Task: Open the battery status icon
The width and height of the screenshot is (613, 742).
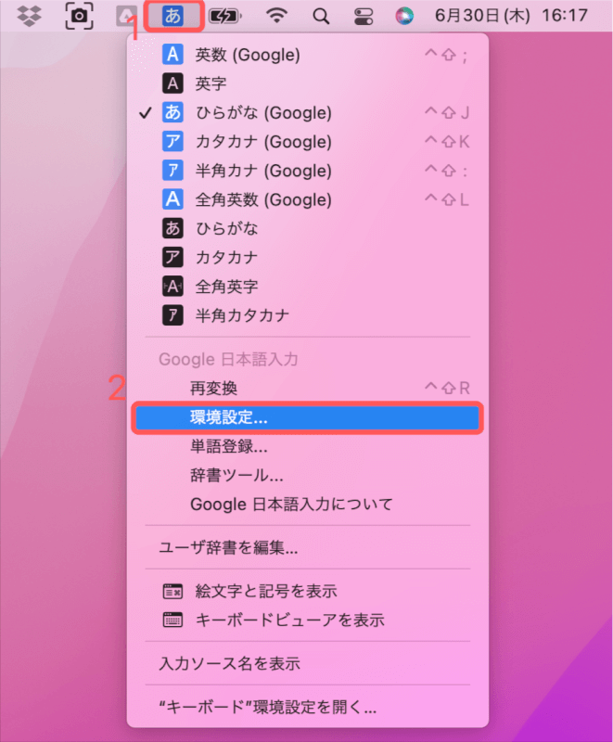Action: pyautogui.click(x=225, y=17)
